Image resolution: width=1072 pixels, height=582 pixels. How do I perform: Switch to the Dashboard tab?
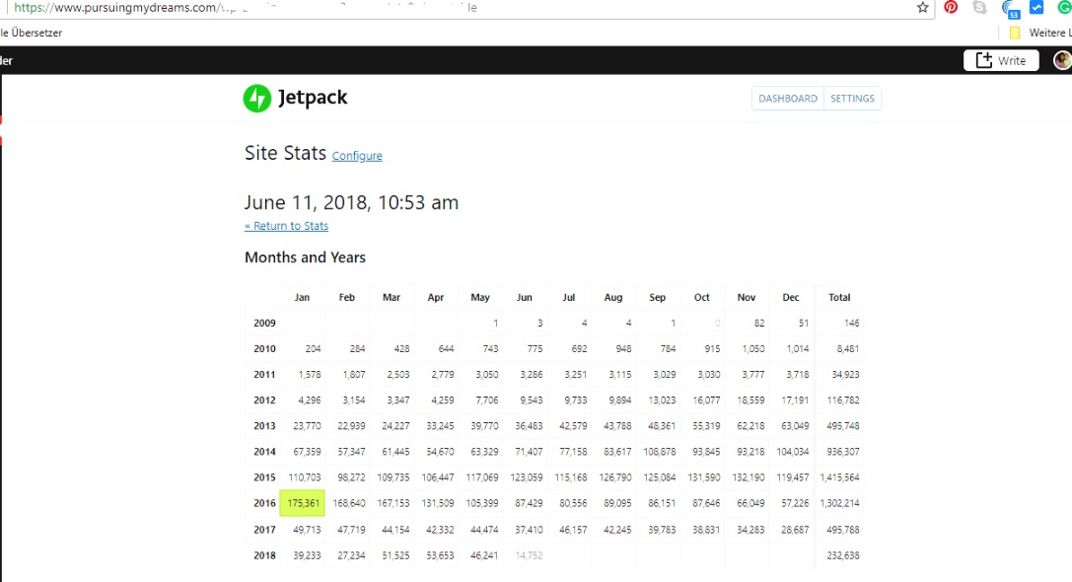(x=788, y=99)
